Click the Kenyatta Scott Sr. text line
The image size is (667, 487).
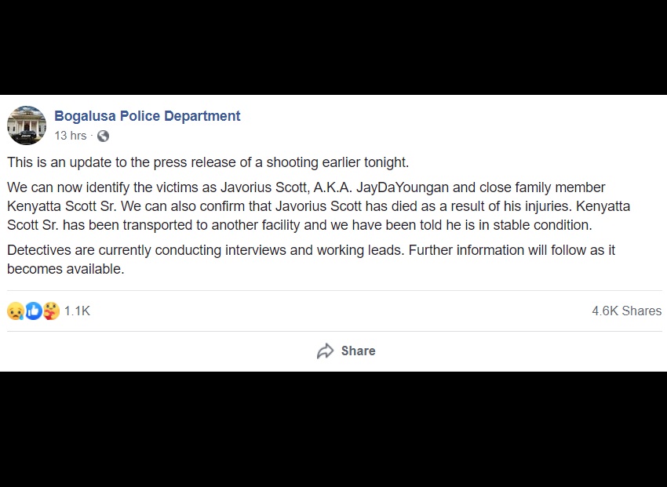click(62, 206)
